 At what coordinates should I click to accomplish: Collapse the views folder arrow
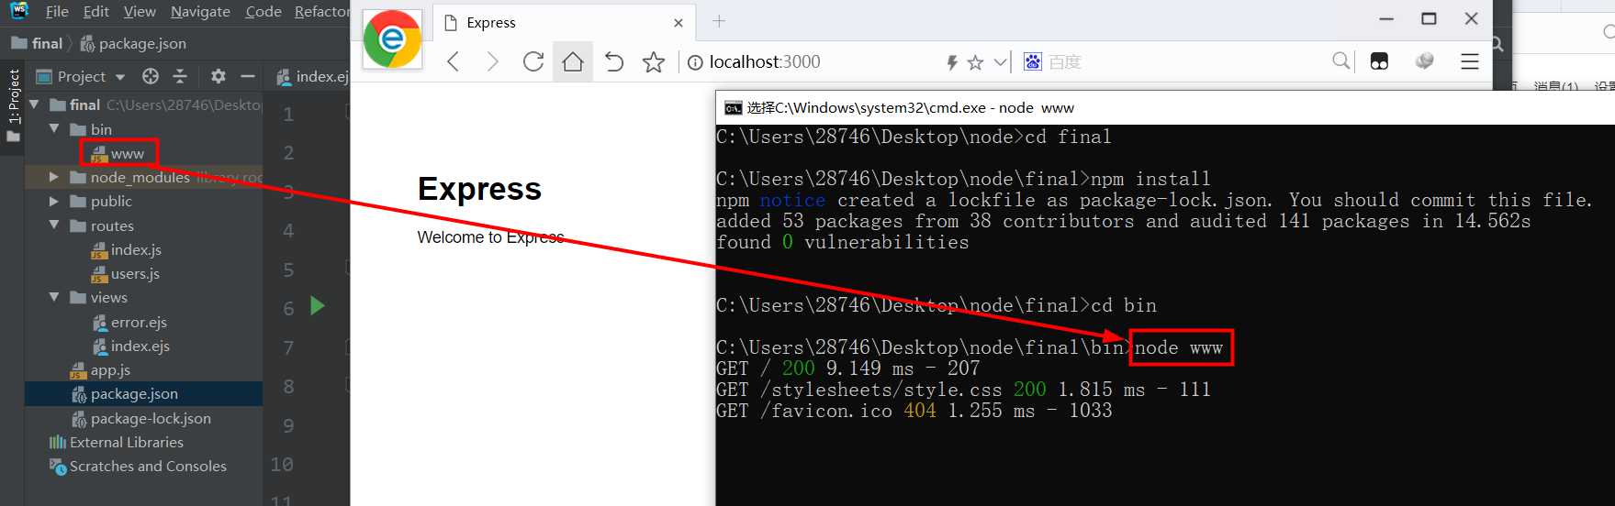pyautogui.click(x=54, y=297)
